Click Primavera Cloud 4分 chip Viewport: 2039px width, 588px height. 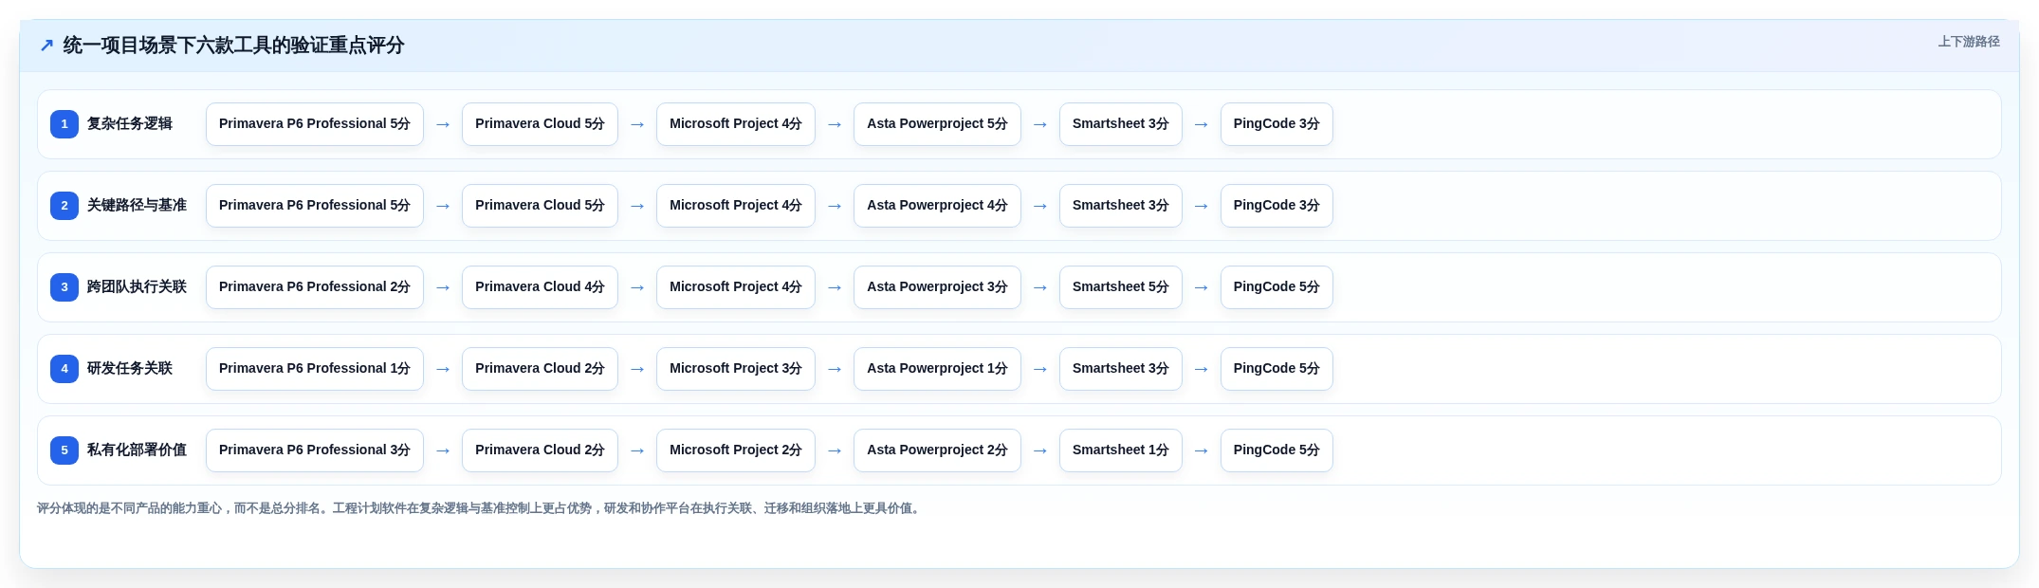pos(540,287)
